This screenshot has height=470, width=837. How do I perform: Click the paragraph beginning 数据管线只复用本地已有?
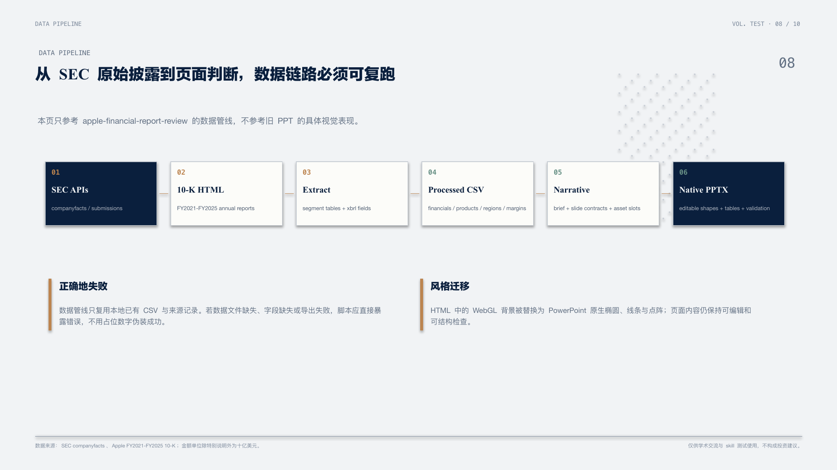[220, 316]
